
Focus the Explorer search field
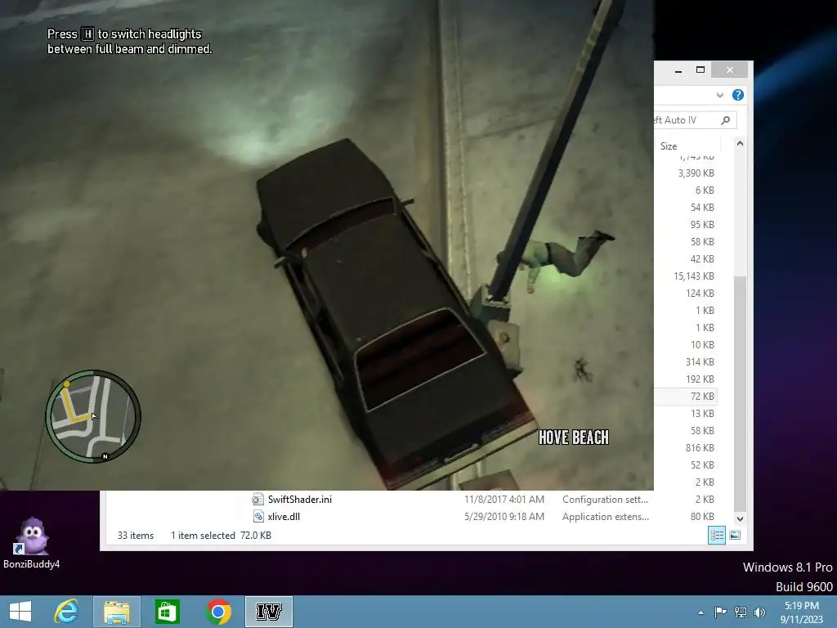pyautogui.click(x=696, y=120)
